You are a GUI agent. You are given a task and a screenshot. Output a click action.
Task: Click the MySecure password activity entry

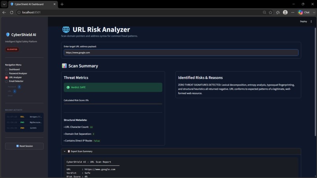click(24, 123)
